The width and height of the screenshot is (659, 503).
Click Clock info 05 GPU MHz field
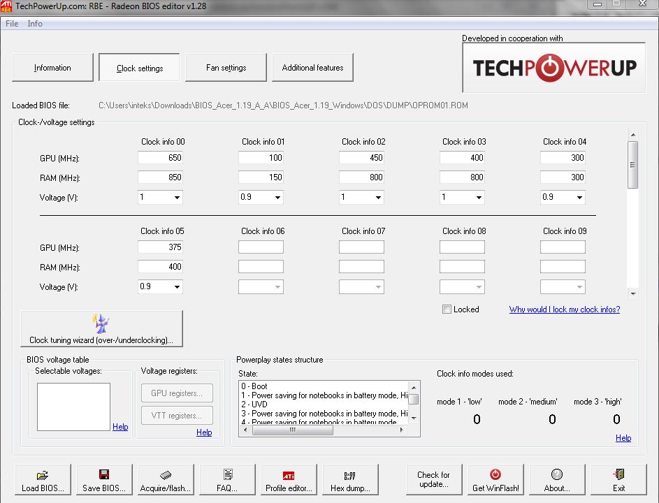click(x=160, y=247)
